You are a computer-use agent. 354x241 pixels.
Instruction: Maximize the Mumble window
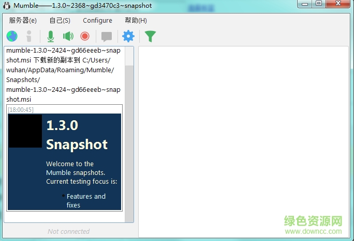click(319, 4)
